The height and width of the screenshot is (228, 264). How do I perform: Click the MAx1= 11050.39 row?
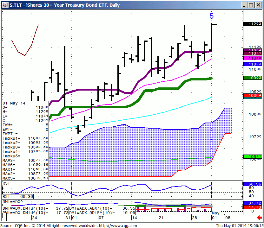pos(25,169)
